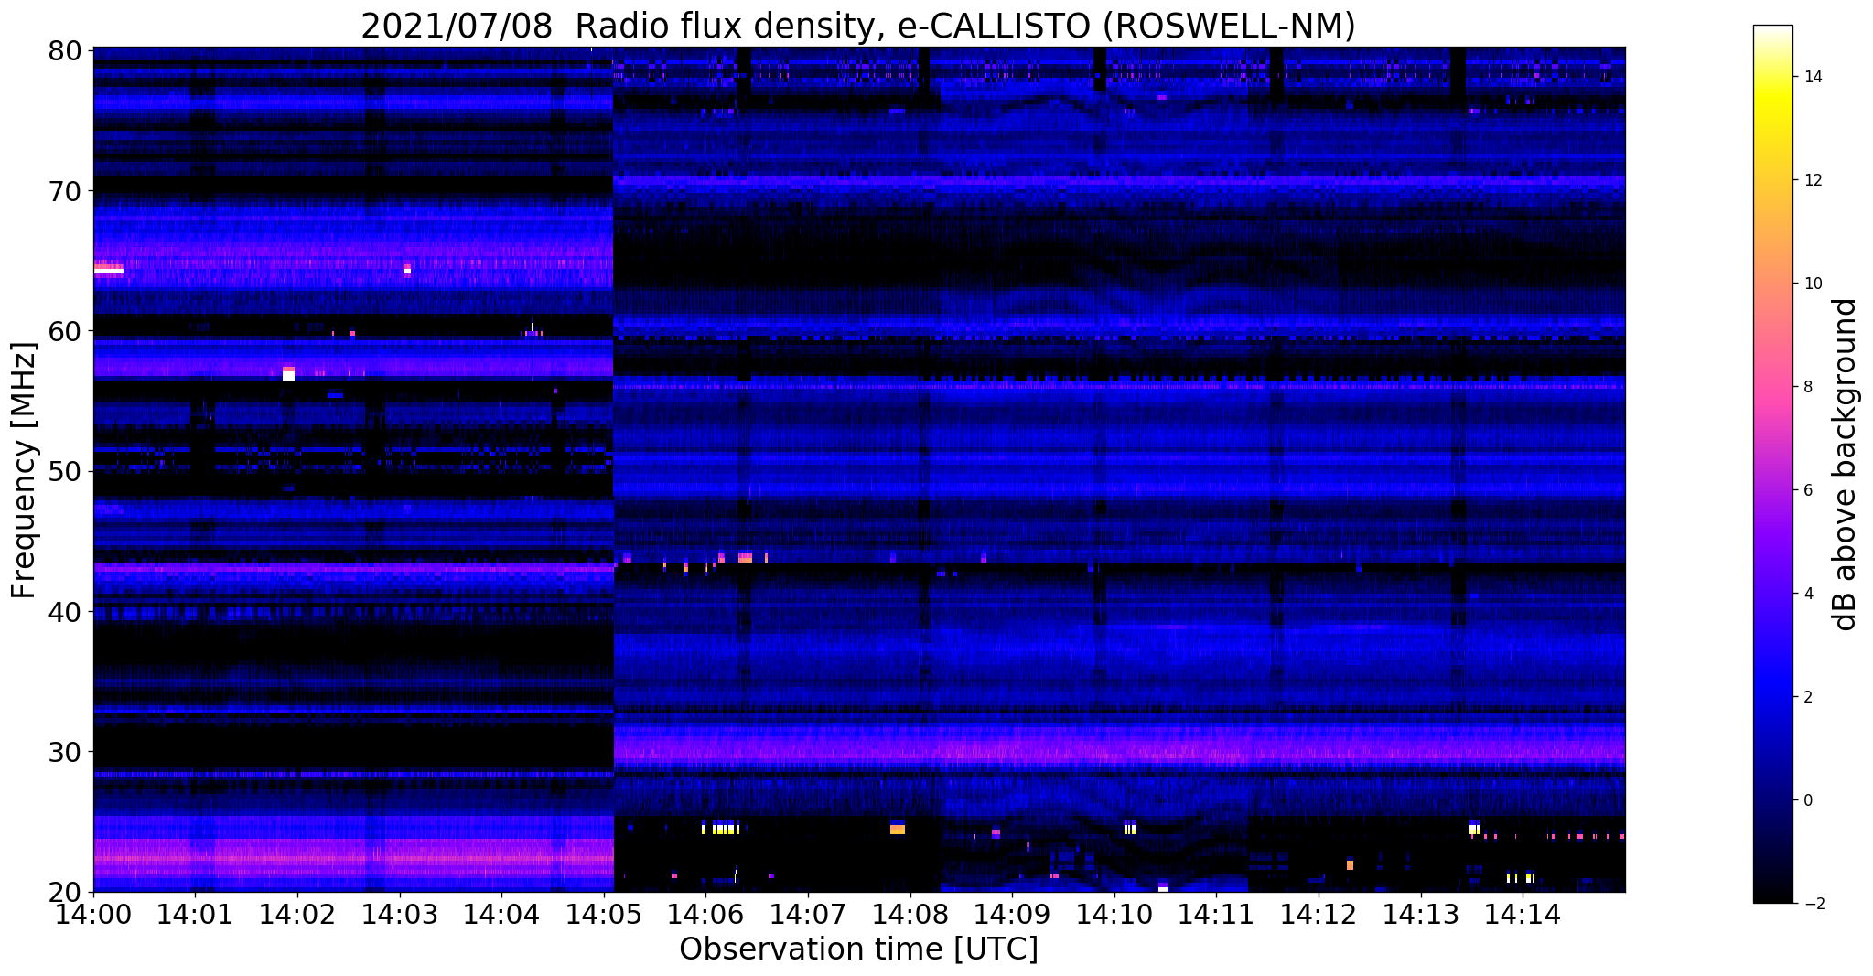Click the 14:05 time tick label
The height and width of the screenshot is (976, 1873).
(x=603, y=913)
